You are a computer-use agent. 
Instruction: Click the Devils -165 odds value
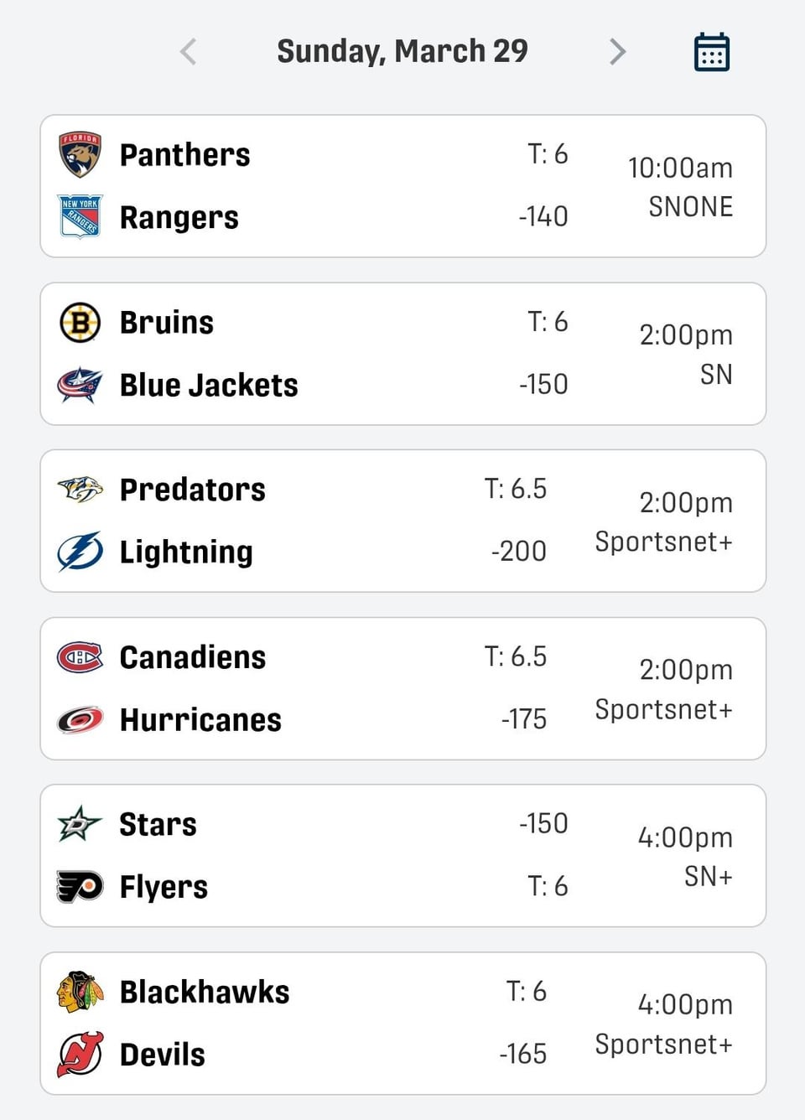pyautogui.click(x=522, y=1054)
